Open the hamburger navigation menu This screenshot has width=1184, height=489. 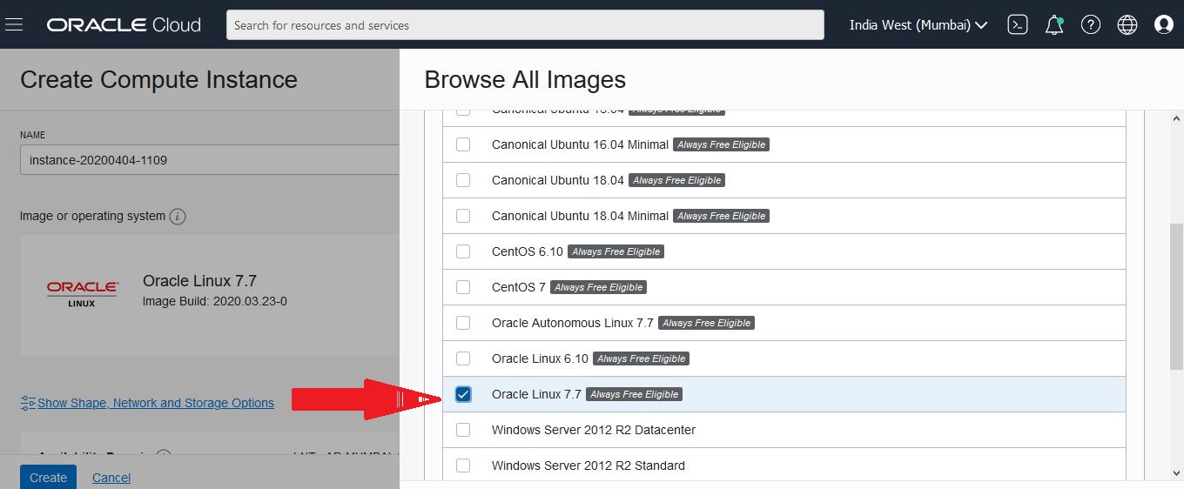pos(14,24)
